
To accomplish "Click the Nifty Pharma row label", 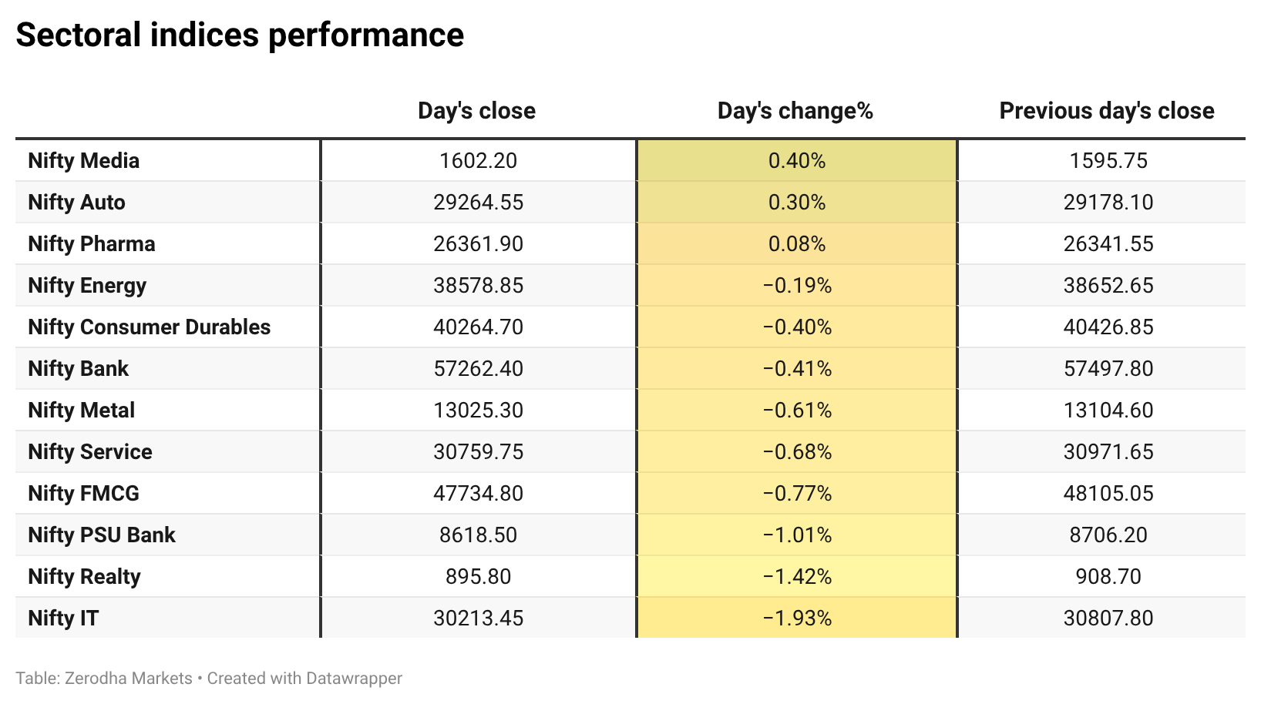I will (x=92, y=243).
